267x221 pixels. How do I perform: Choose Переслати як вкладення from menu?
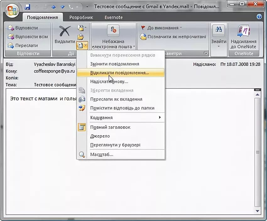point(121,99)
